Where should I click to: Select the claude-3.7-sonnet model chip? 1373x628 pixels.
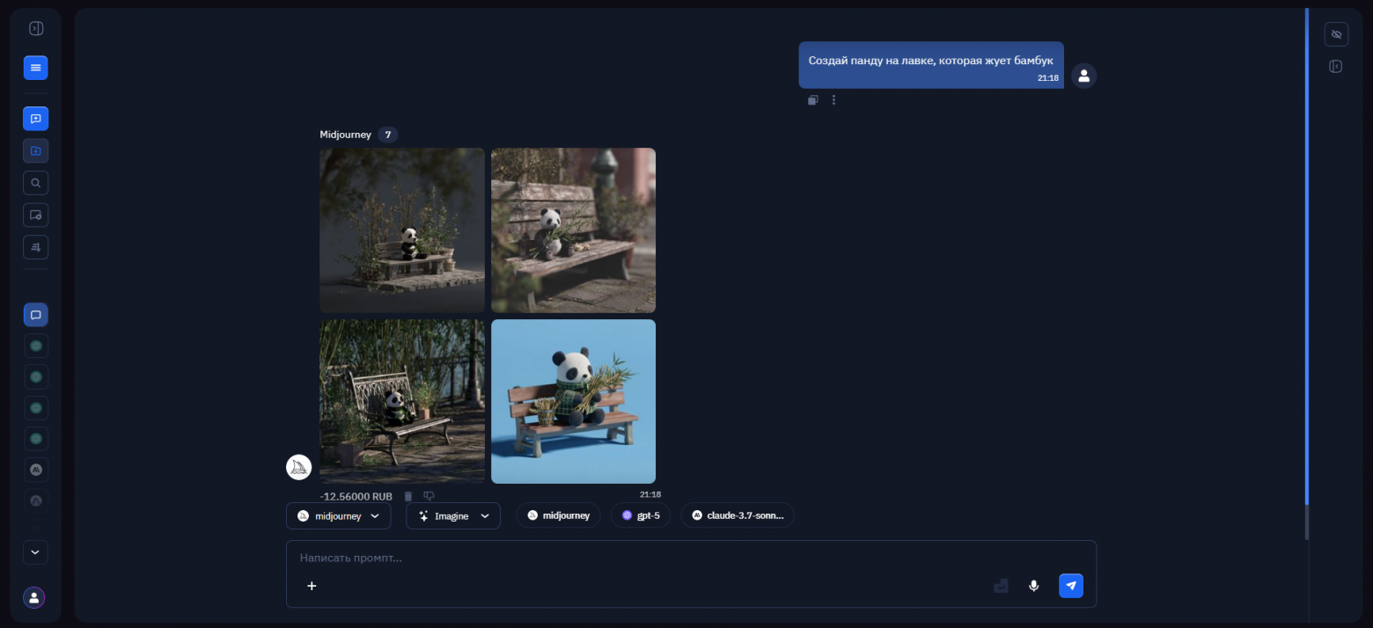[x=737, y=515]
